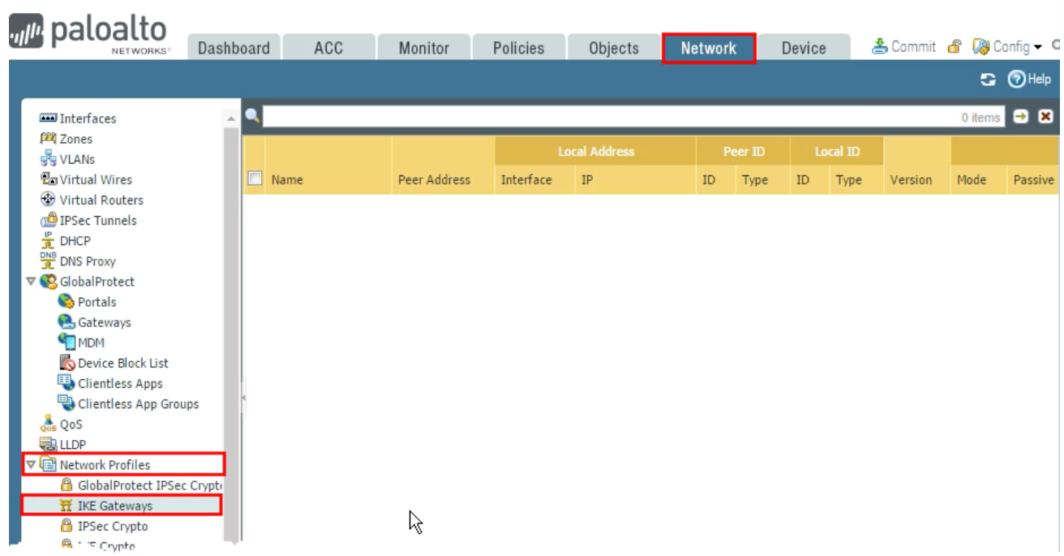
Task: Click the Palo Alto Networks logo
Action: [x=90, y=36]
